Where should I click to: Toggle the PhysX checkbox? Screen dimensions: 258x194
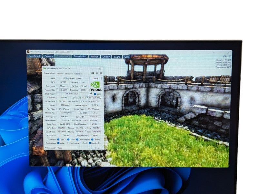[x=81, y=143]
